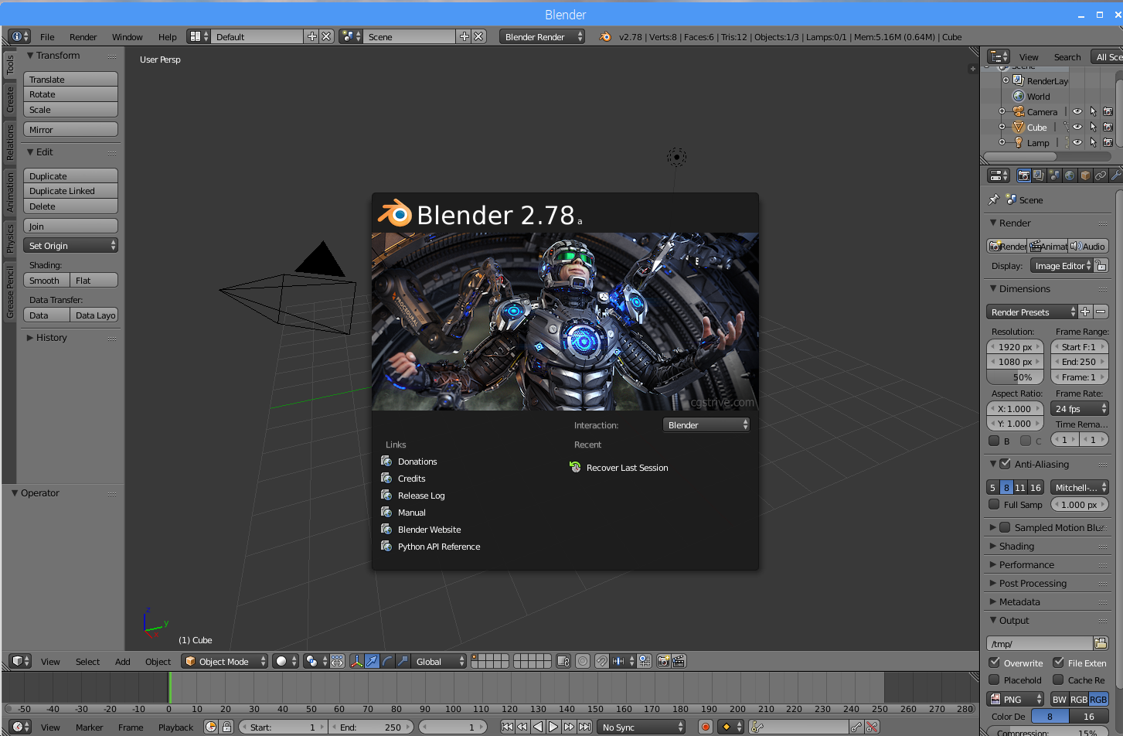This screenshot has height=736, width=1123.
Task: Disable the Anti-Aliasing checkbox
Action: click(x=1005, y=464)
